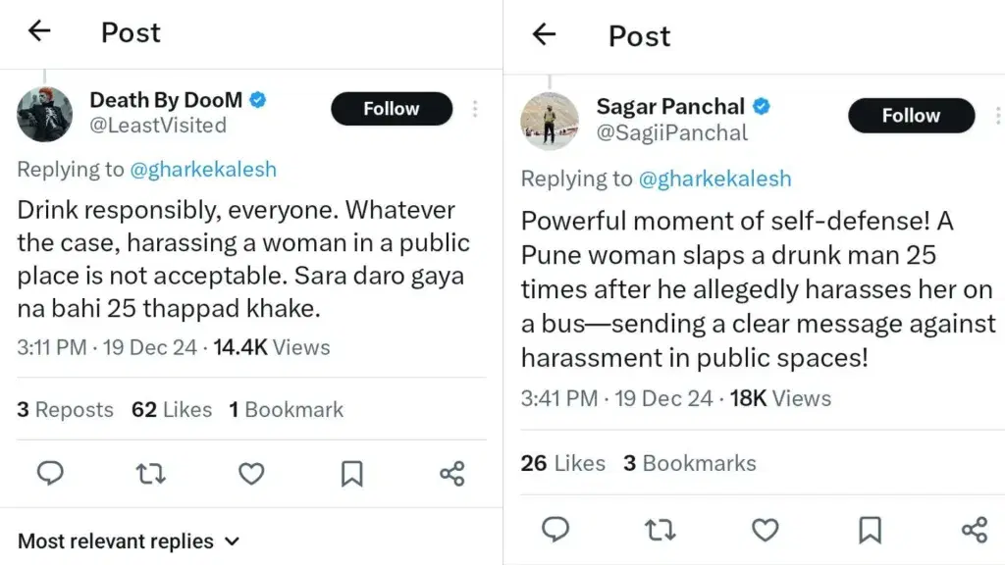Tap back arrow on left post

coord(39,31)
